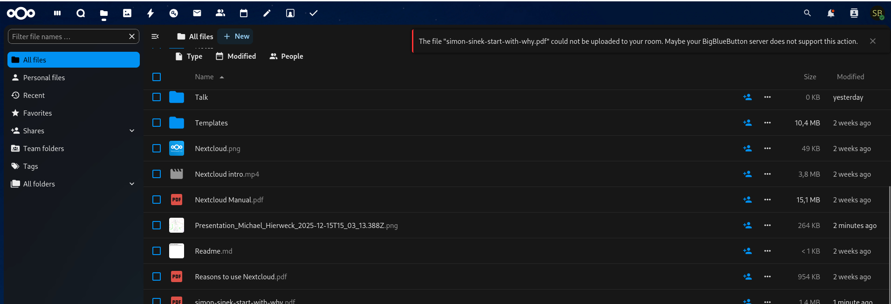The width and height of the screenshot is (891, 304).
Task: Open the Activity lightning bolt icon
Action: (151, 13)
